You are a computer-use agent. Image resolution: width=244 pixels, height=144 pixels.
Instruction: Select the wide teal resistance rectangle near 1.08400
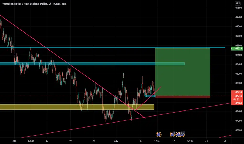(92, 64)
